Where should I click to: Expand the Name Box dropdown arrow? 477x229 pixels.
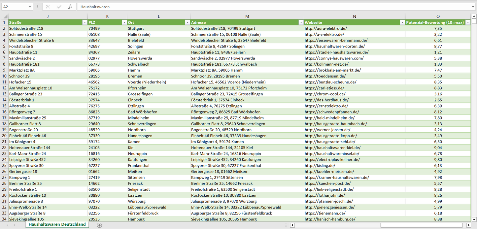coord(30,7)
